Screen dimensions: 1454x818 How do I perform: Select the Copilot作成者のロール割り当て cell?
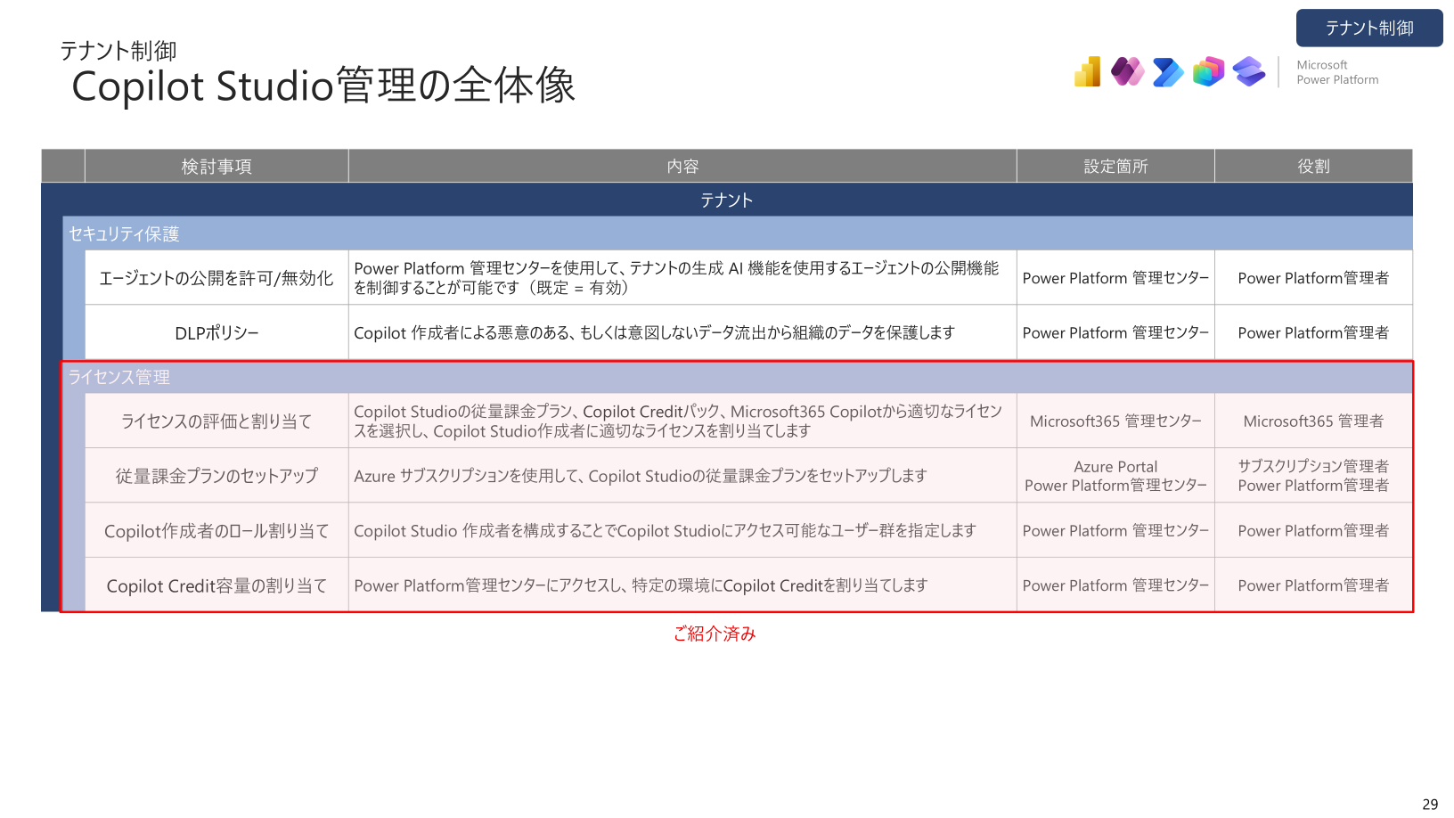216,531
